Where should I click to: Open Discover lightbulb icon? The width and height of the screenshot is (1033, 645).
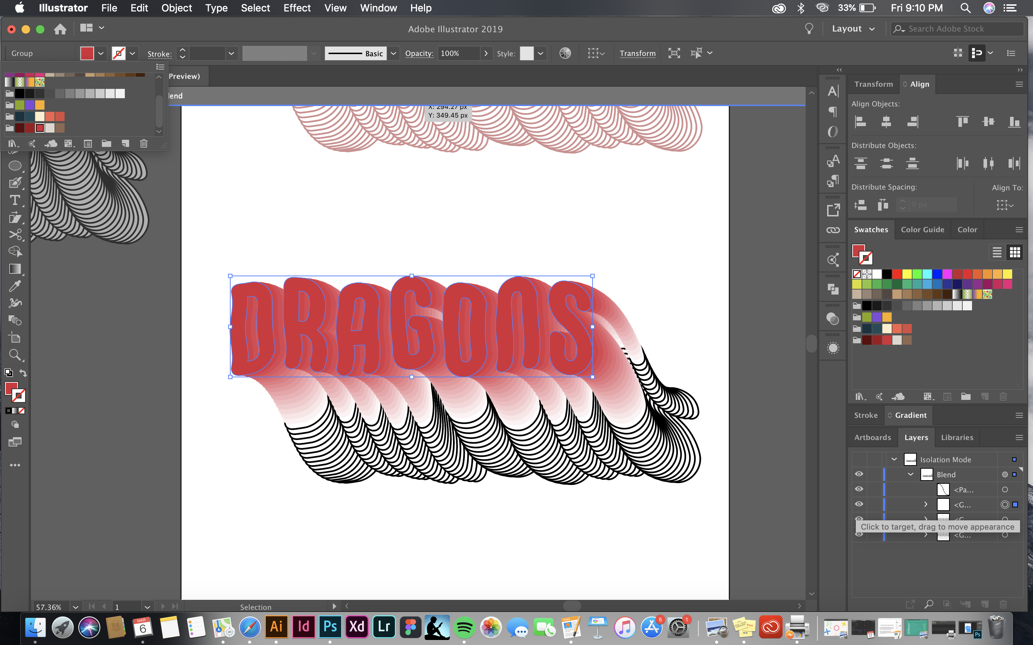coord(809,29)
